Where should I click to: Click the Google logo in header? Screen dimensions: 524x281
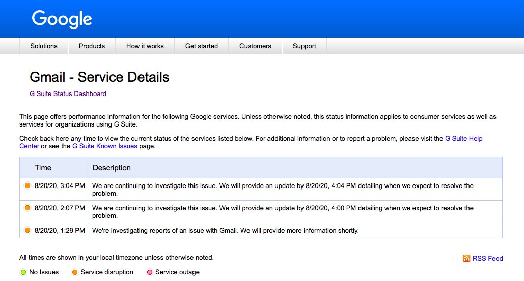pos(62,19)
